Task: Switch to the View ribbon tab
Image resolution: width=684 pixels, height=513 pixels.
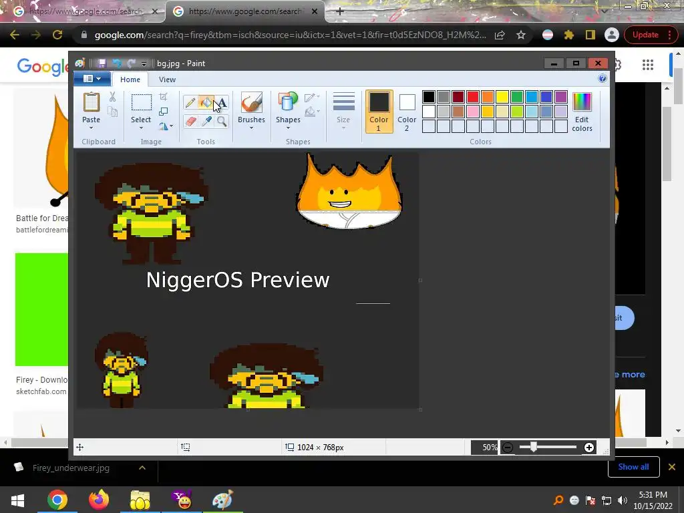Action: pos(167,79)
